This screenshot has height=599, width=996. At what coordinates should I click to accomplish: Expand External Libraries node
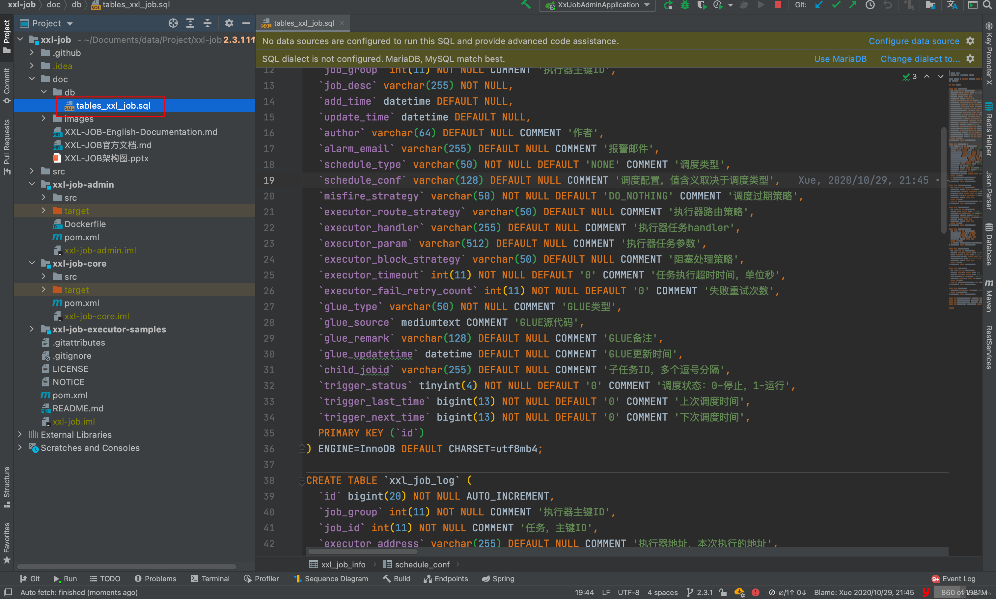(x=20, y=435)
